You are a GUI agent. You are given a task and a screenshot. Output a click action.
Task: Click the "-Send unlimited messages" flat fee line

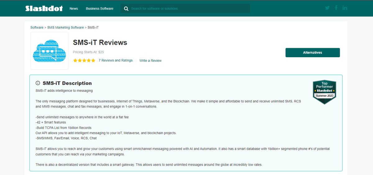click(x=82, y=117)
